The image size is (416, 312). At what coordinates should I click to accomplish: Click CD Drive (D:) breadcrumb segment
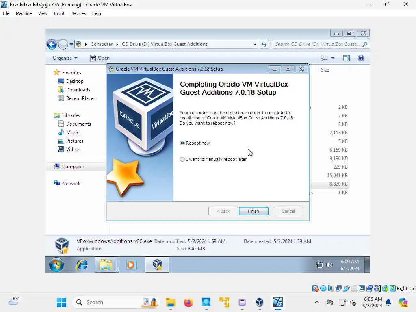point(165,44)
